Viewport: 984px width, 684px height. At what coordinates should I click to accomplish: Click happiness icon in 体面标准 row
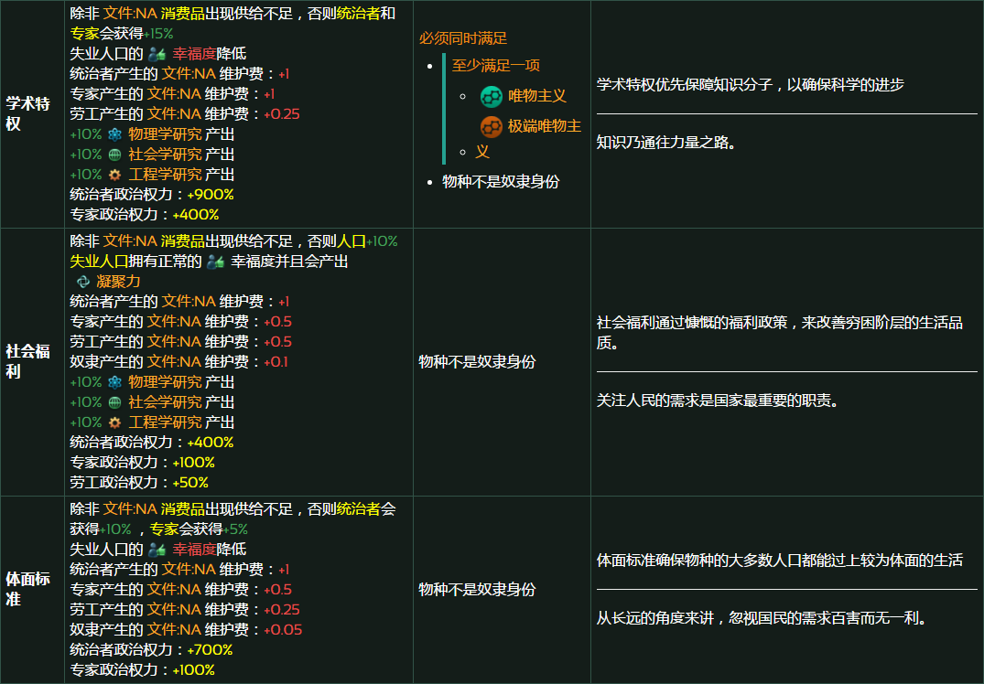point(157,550)
